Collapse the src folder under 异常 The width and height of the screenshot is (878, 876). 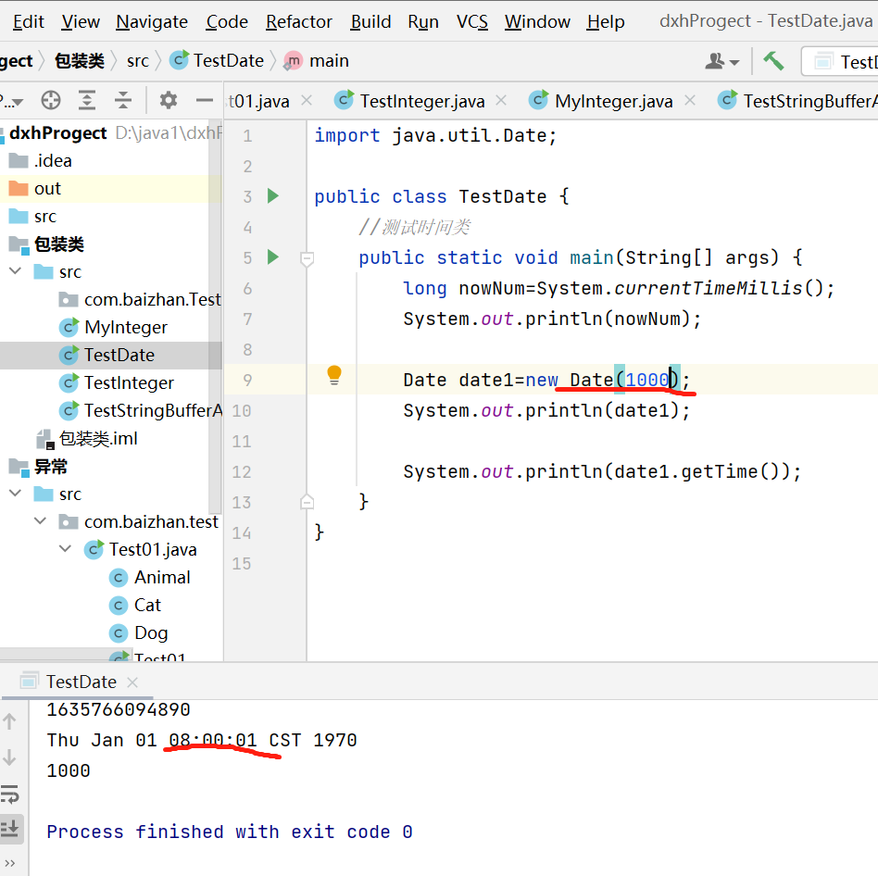point(16,494)
